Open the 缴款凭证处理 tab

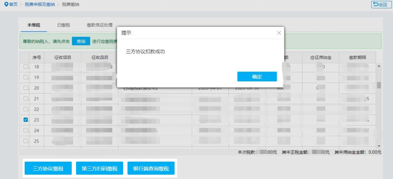99,25
